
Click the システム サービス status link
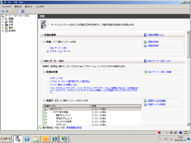[70, 81]
